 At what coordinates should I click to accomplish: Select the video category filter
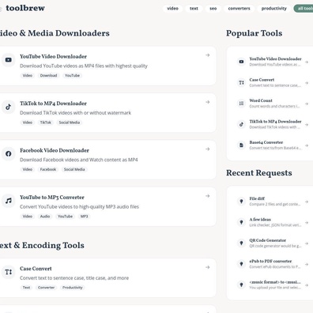click(172, 9)
